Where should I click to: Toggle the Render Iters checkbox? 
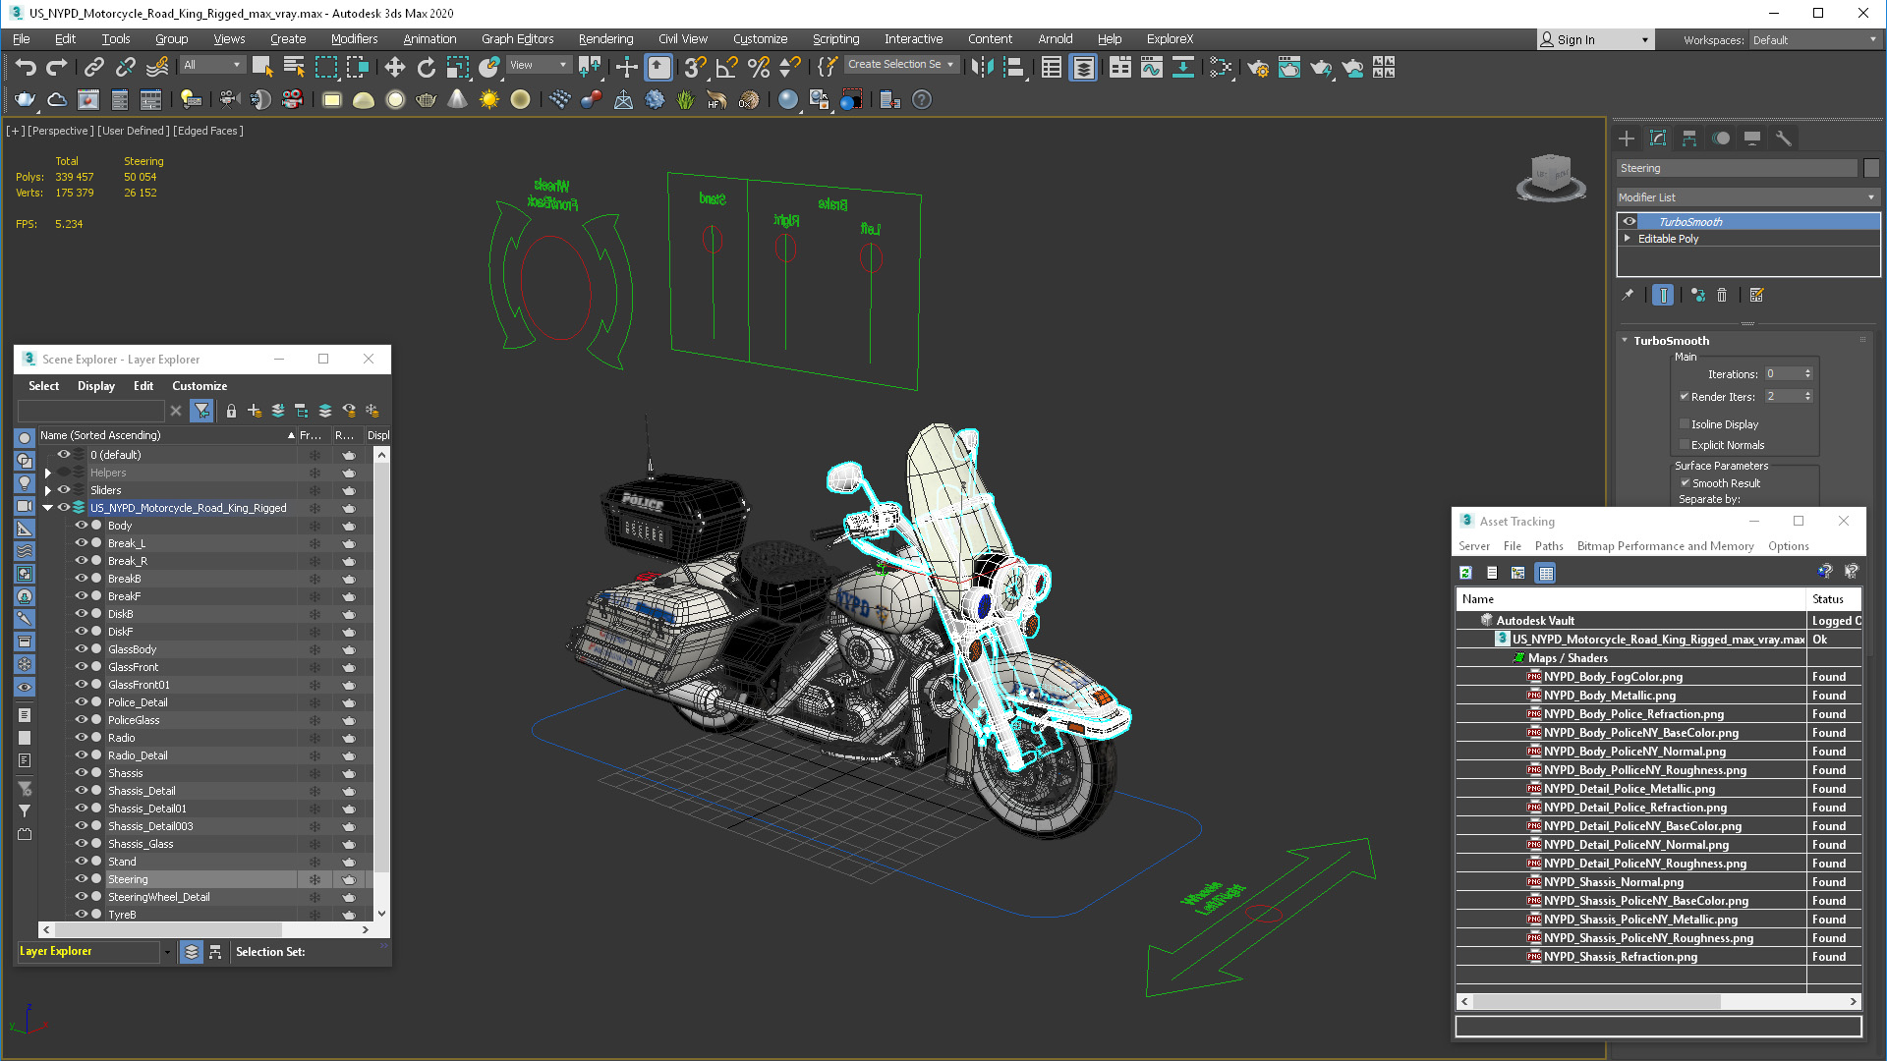point(1685,397)
